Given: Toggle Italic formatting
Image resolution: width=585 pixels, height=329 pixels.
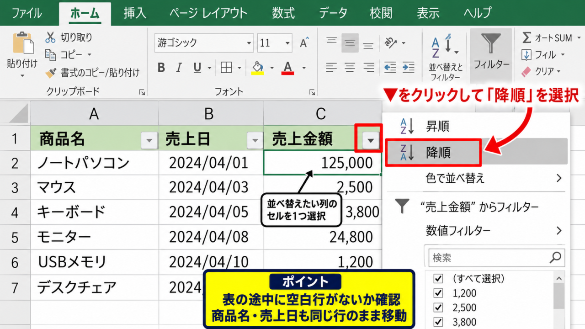Looking at the screenshot, I should tap(179, 68).
